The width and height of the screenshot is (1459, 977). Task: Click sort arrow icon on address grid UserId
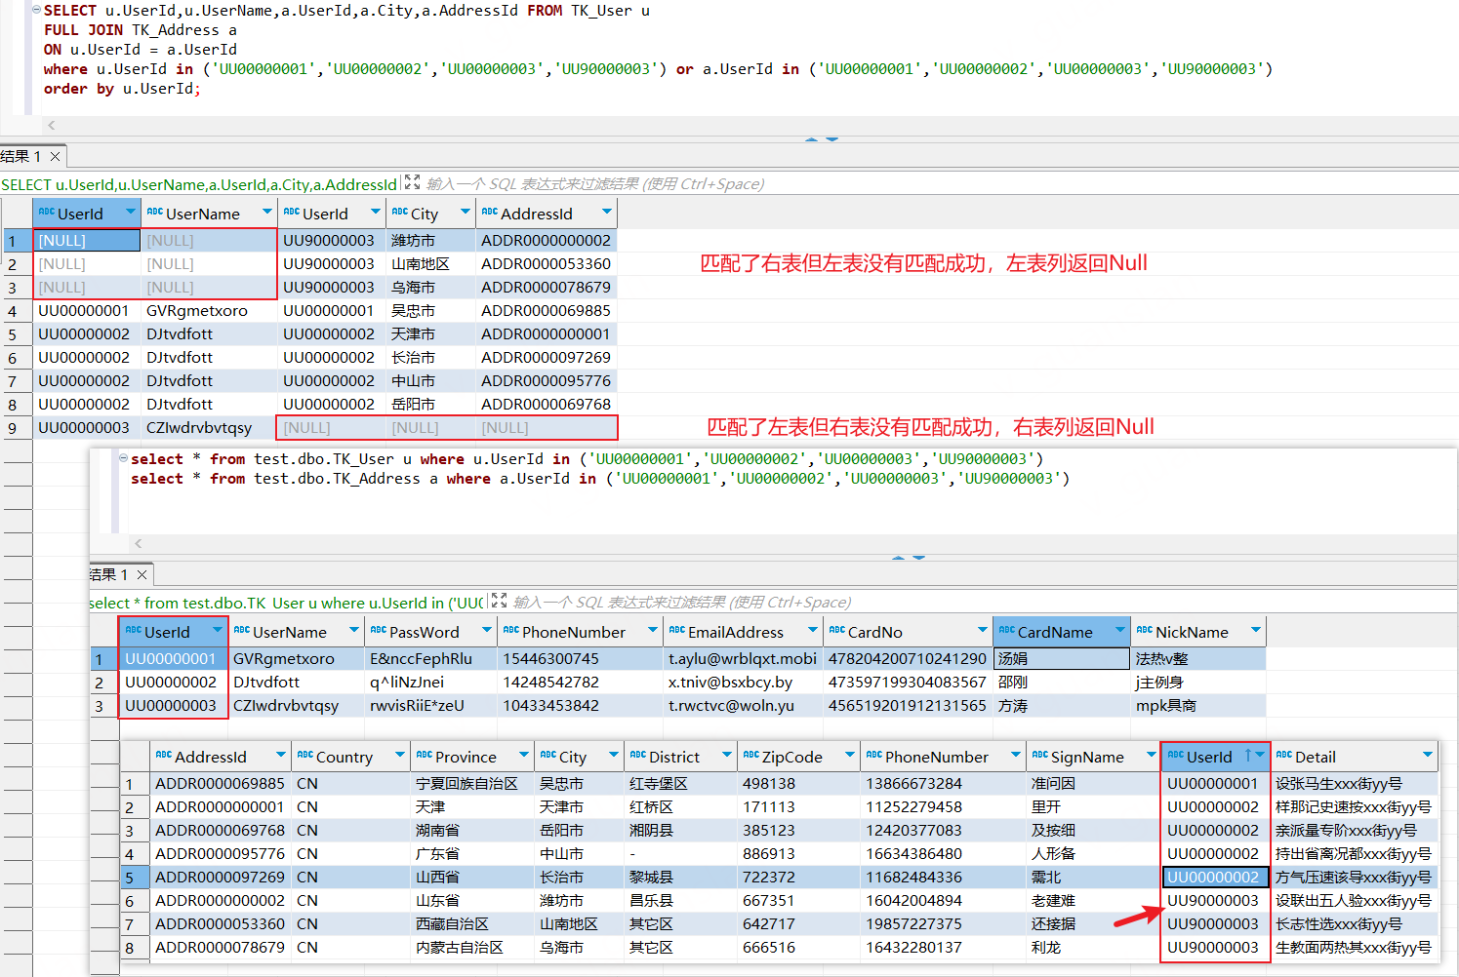[1247, 756]
